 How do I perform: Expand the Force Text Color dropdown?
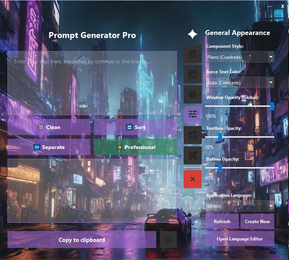pos(240,82)
